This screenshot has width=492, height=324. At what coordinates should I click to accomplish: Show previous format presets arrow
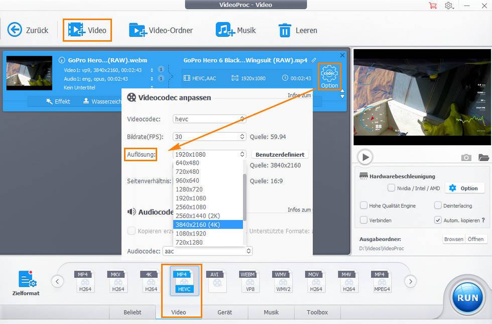[57, 281]
